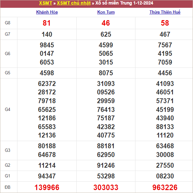Click G2 number 27550
This screenshot has height=193, width=193.
coord(165,165)
